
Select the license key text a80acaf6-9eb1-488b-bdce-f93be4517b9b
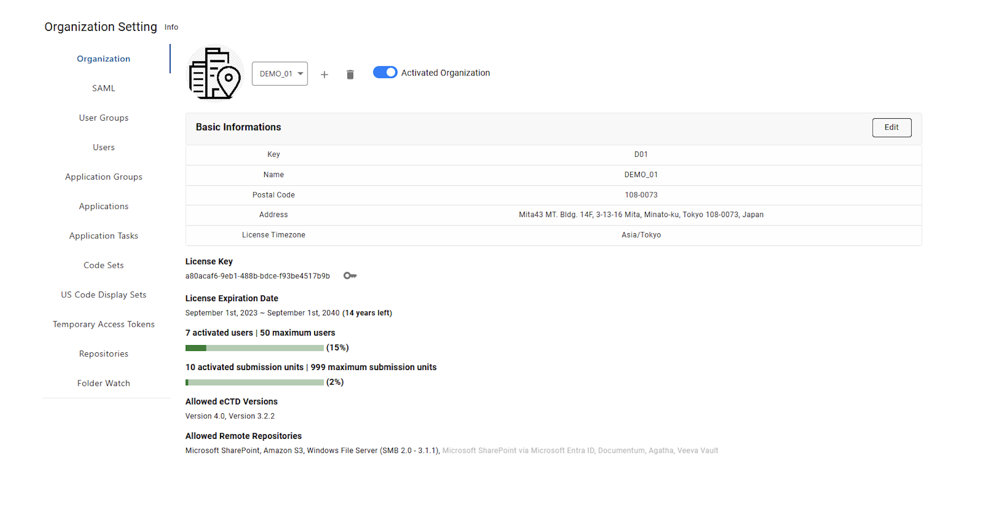(x=257, y=276)
